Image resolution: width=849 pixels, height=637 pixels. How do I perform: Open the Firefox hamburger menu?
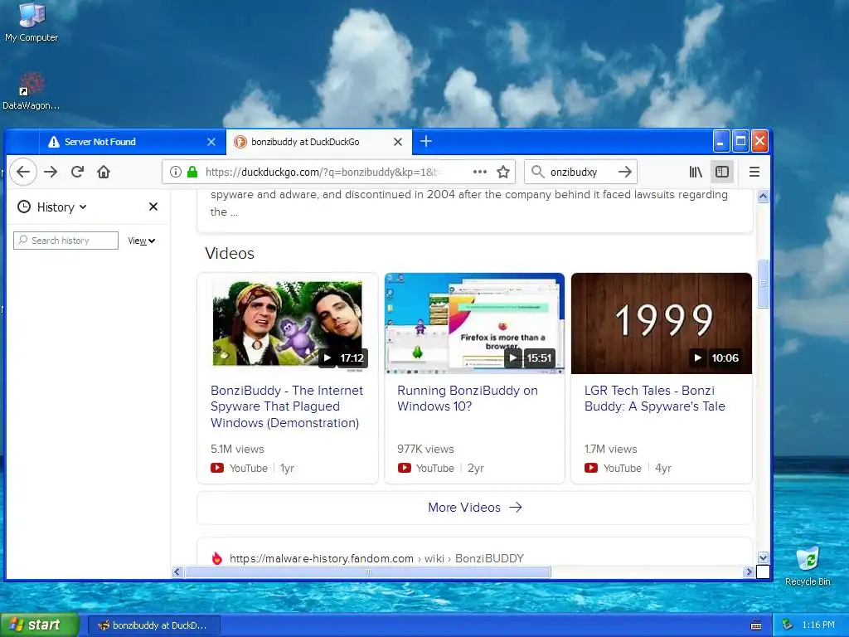point(754,173)
